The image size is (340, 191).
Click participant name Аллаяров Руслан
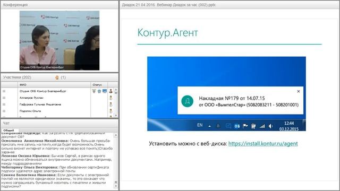pyautogui.click(x=31, y=98)
